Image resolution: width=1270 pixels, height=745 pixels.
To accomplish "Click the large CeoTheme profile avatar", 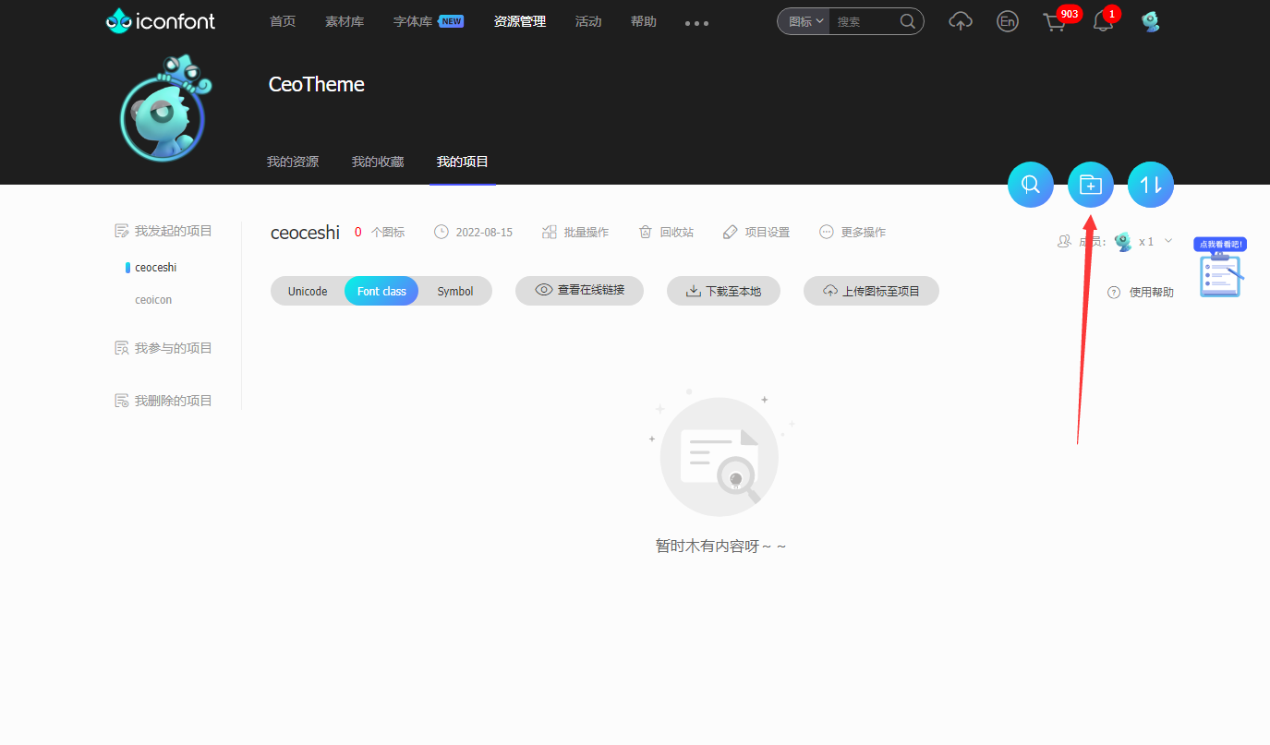I will point(166,109).
